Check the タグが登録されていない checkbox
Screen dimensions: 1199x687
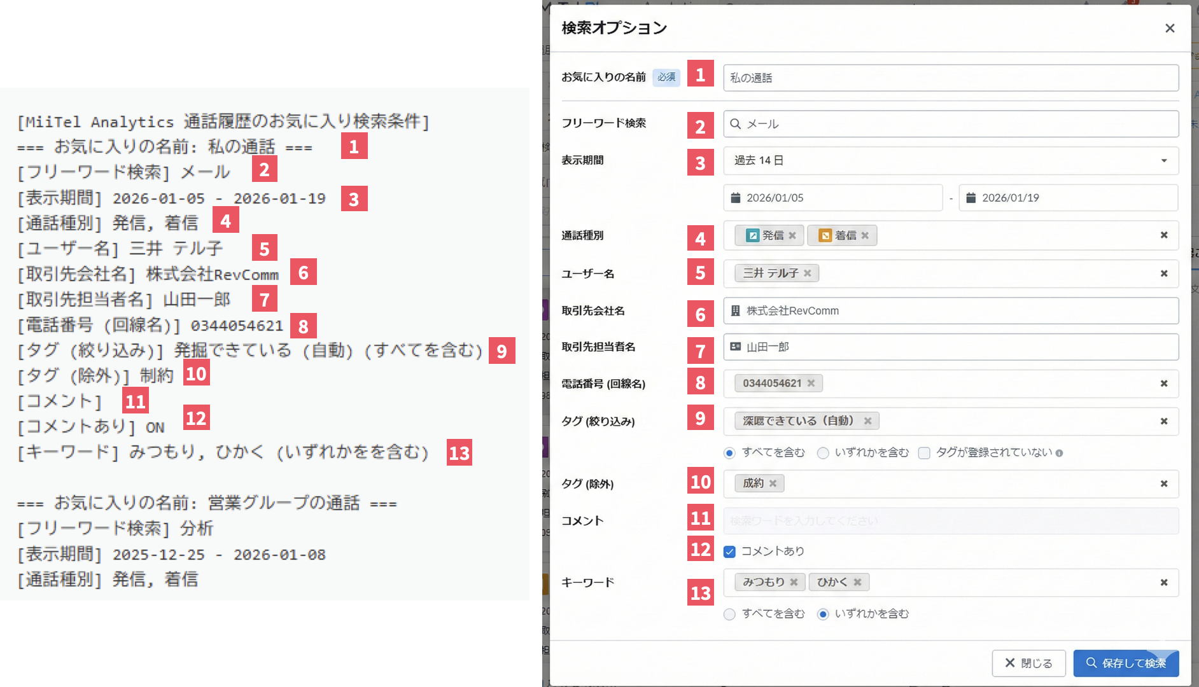(924, 453)
